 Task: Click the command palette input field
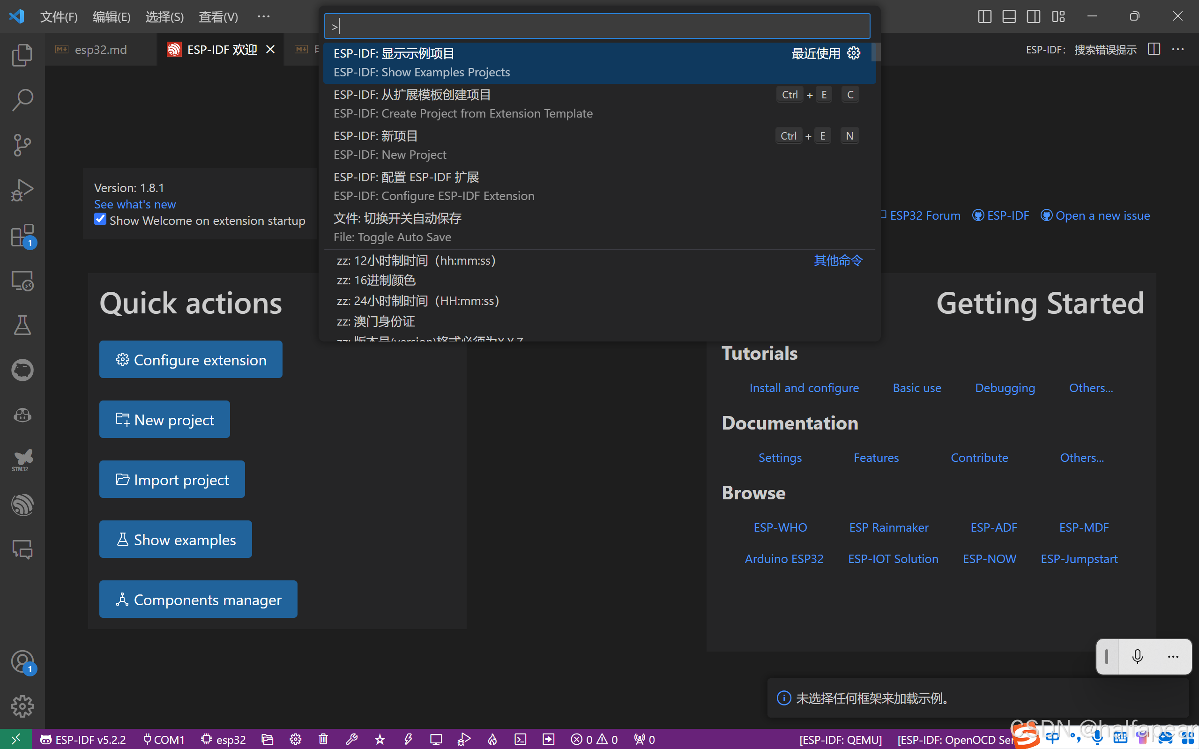click(x=596, y=26)
